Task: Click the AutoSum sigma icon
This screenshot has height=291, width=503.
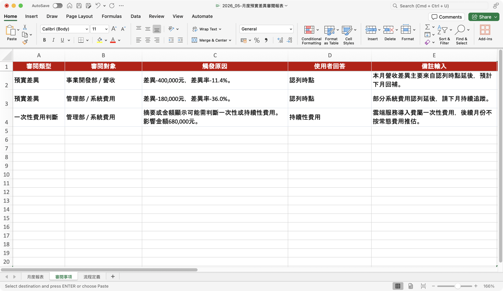Action: (428, 27)
